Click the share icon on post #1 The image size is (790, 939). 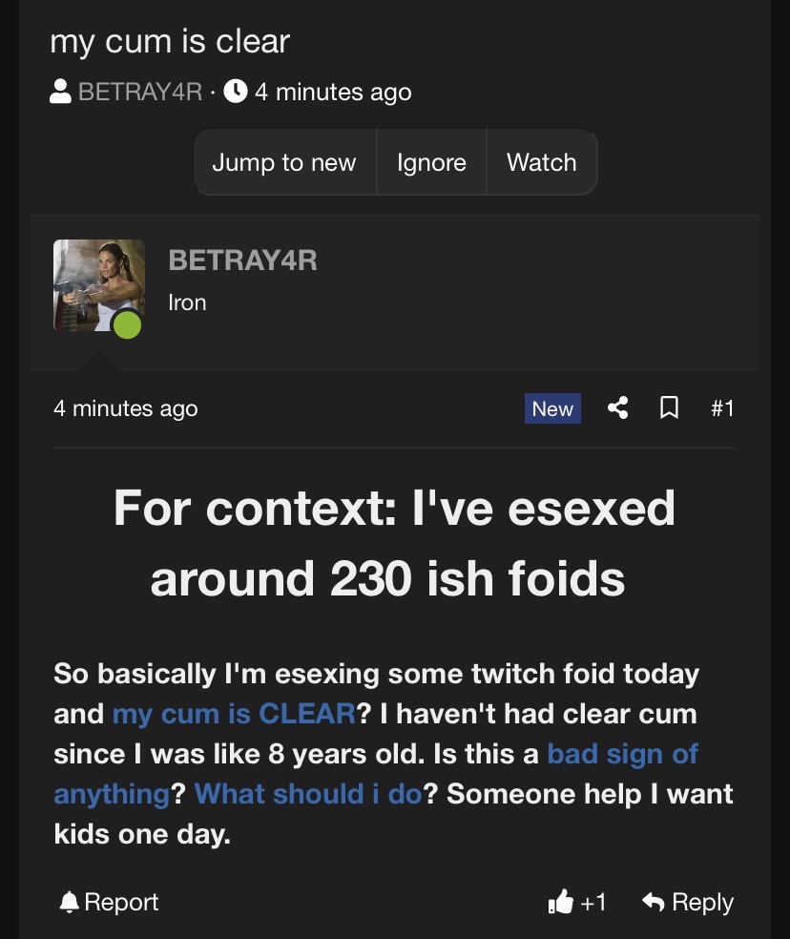[617, 408]
